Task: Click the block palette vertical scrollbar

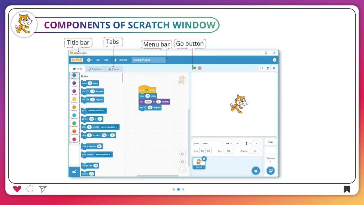Action: [123, 77]
